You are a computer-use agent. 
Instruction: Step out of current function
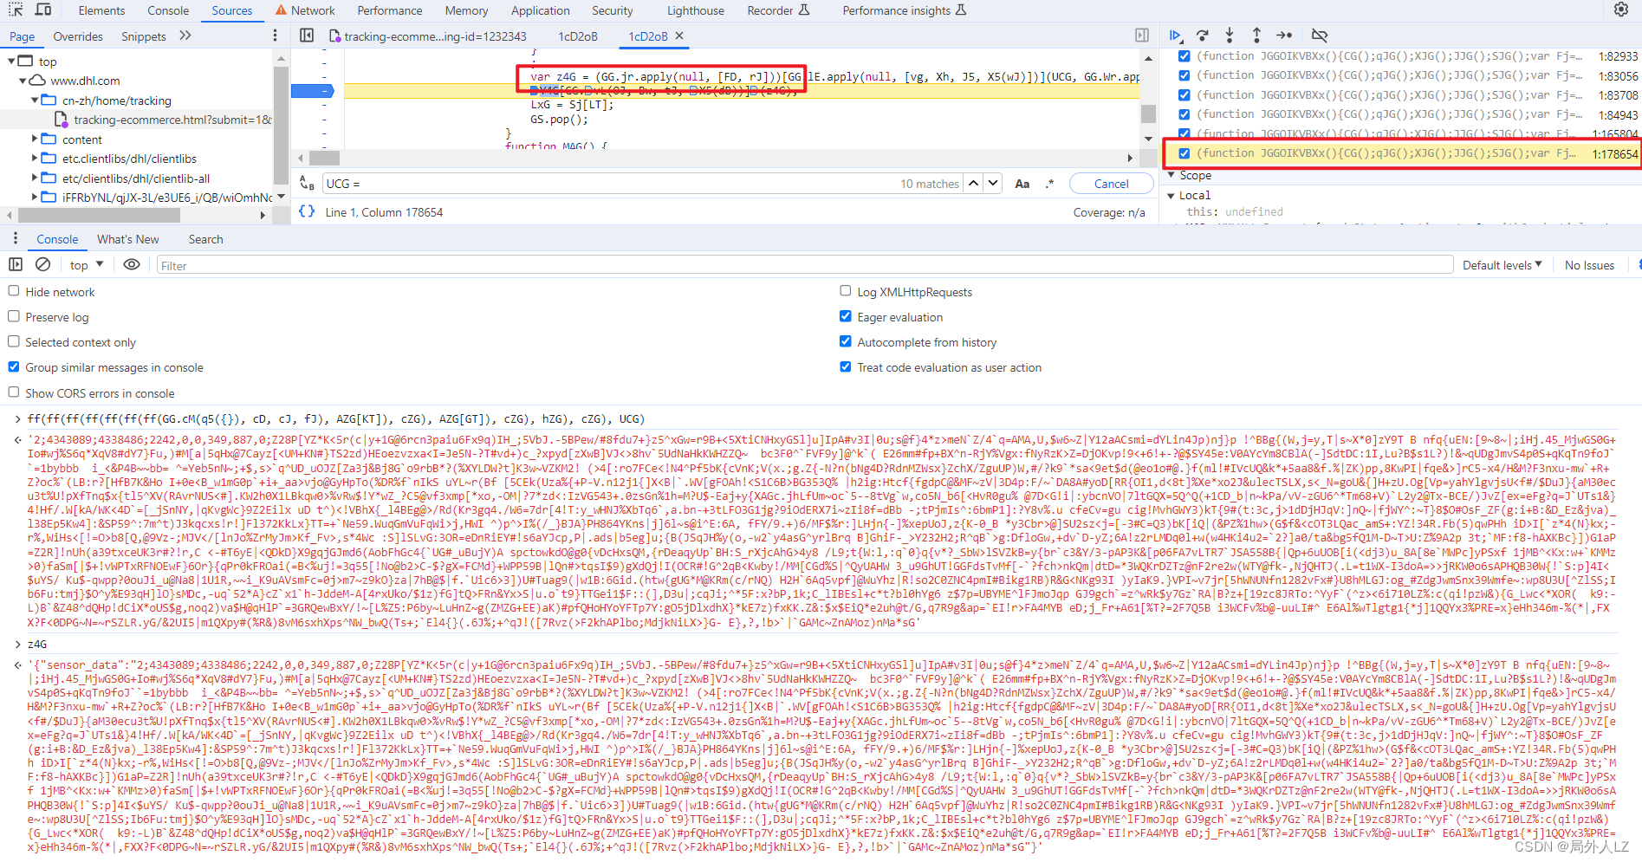1256,36
